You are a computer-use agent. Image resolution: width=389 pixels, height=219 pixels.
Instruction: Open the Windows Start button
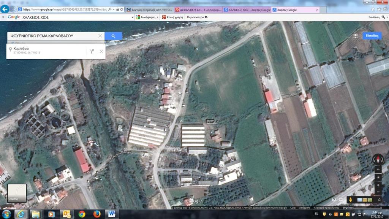click(x=6, y=214)
